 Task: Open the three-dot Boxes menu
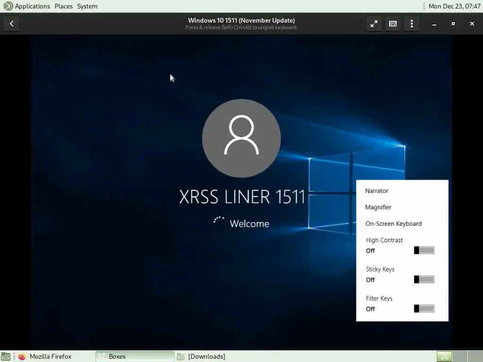[412, 24]
